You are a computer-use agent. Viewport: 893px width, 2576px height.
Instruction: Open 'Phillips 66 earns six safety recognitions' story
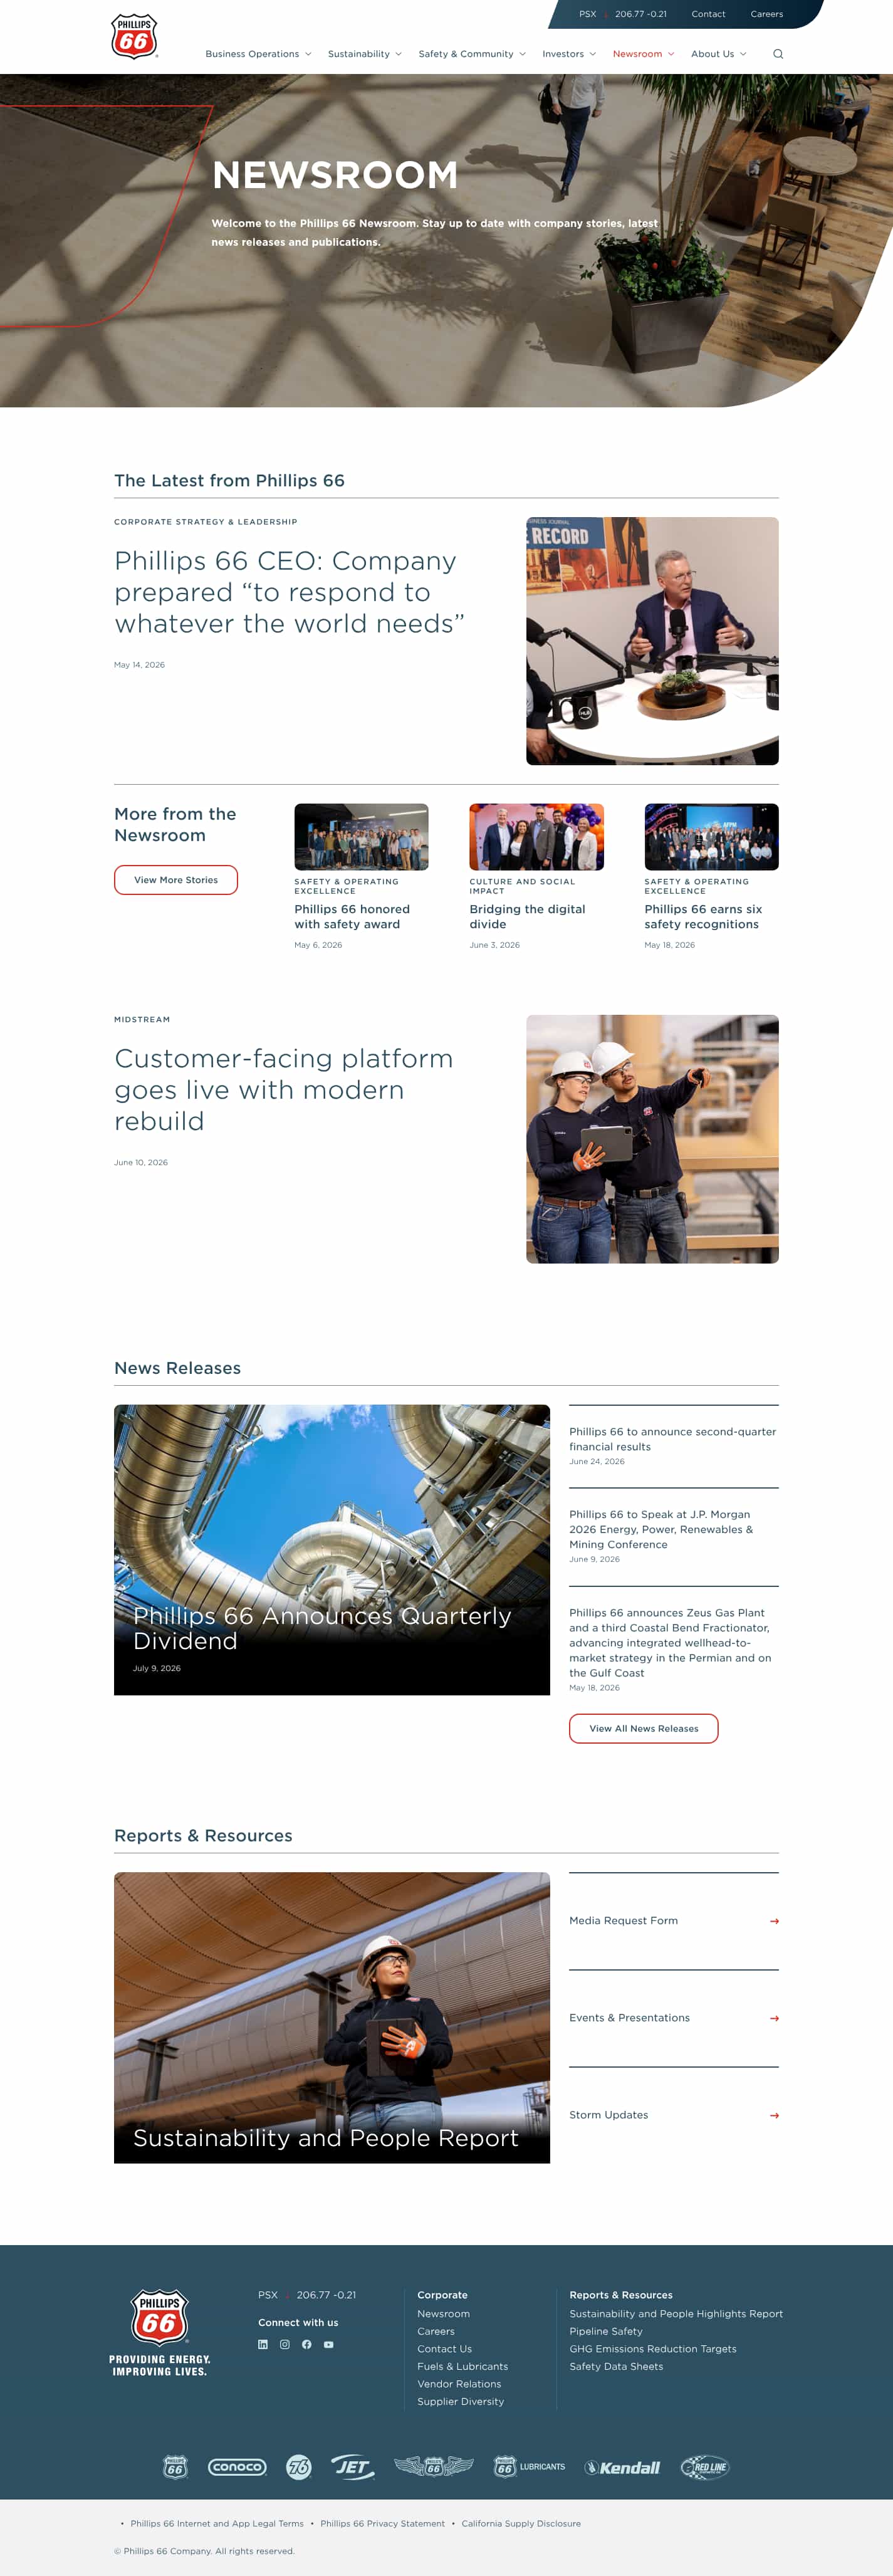coord(703,916)
